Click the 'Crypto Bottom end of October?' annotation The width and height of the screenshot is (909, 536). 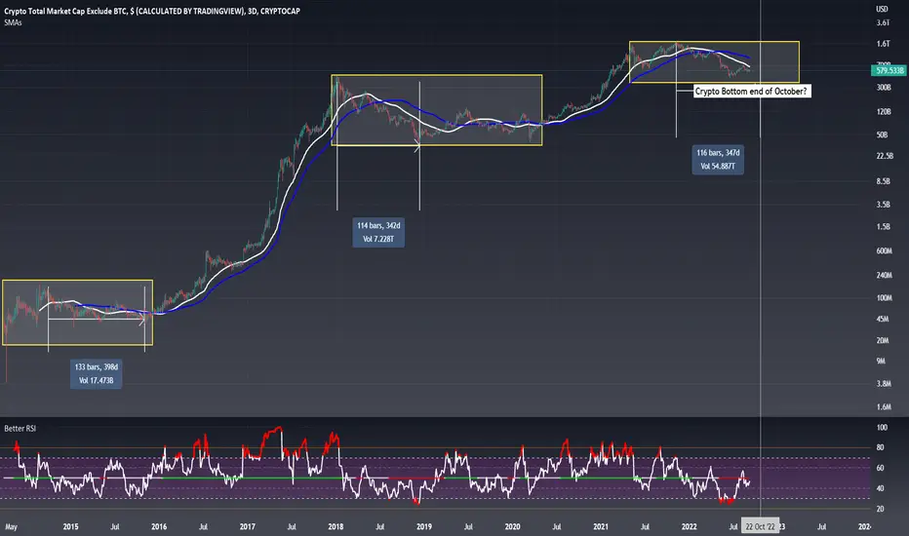click(751, 91)
